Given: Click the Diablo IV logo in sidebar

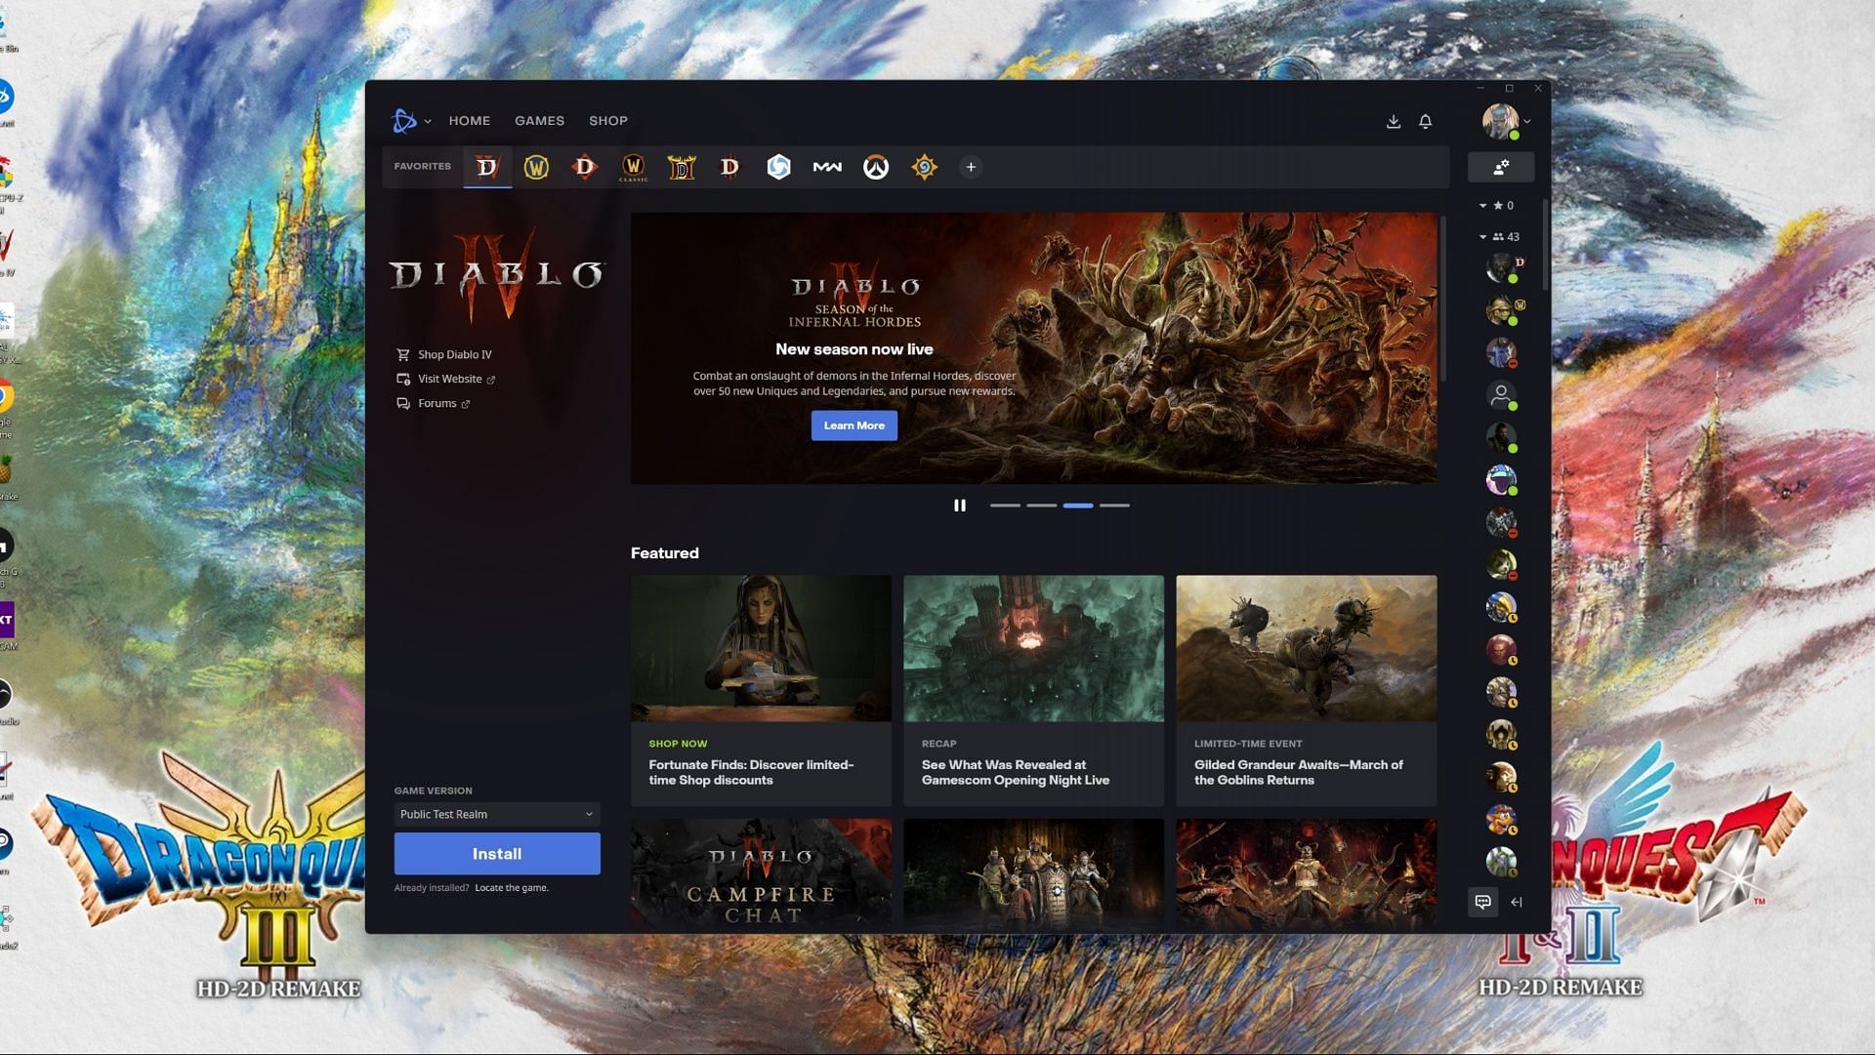Looking at the screenshot, I should pyautogui.click(x=497, y=276).
